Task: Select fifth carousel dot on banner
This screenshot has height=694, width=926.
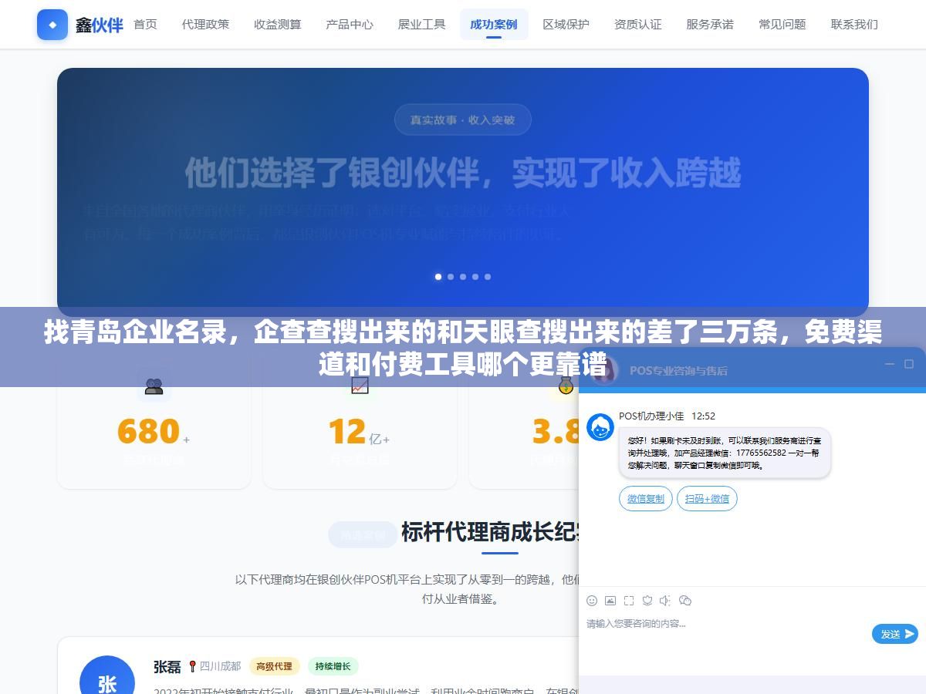Action: (x=488, y=276)
